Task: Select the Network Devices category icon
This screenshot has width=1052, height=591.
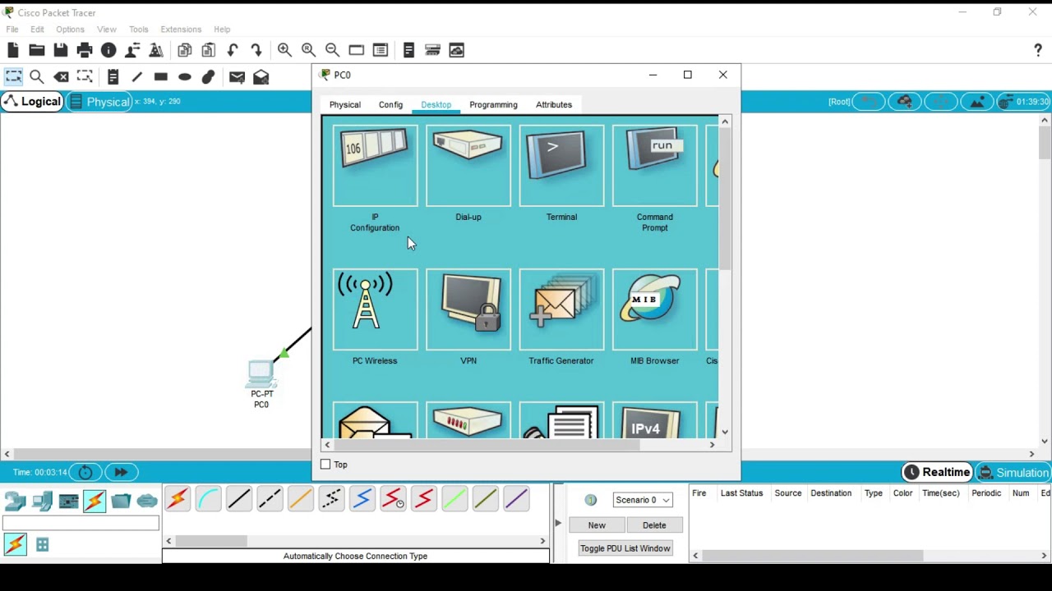Action: (x=16, y=501)
